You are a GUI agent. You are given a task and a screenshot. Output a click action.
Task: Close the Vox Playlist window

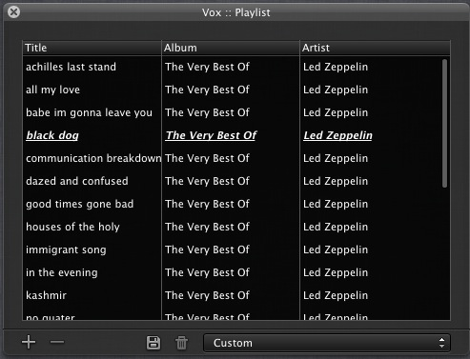tap(13, 12)
